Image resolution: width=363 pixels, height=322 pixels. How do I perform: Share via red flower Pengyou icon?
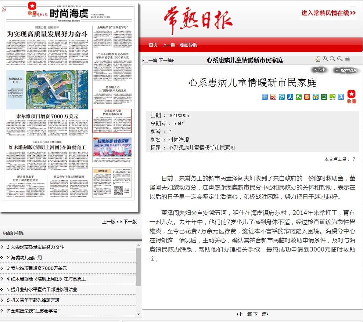tap(307, 97)
